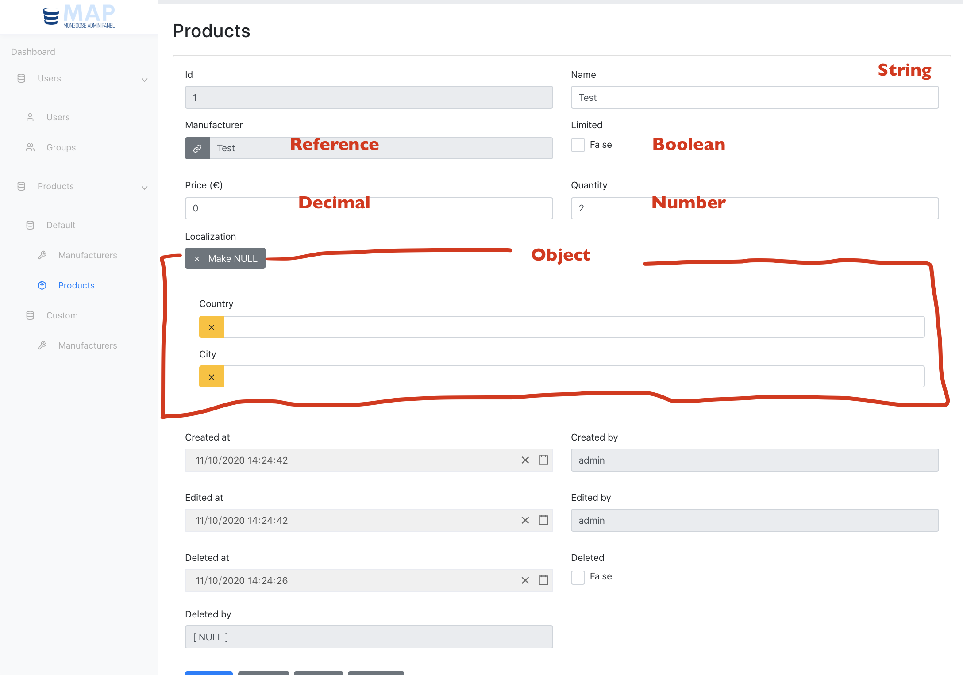The image size is (963, 675).
Task: Go to the Dashboard link
Action: [33, 52]
